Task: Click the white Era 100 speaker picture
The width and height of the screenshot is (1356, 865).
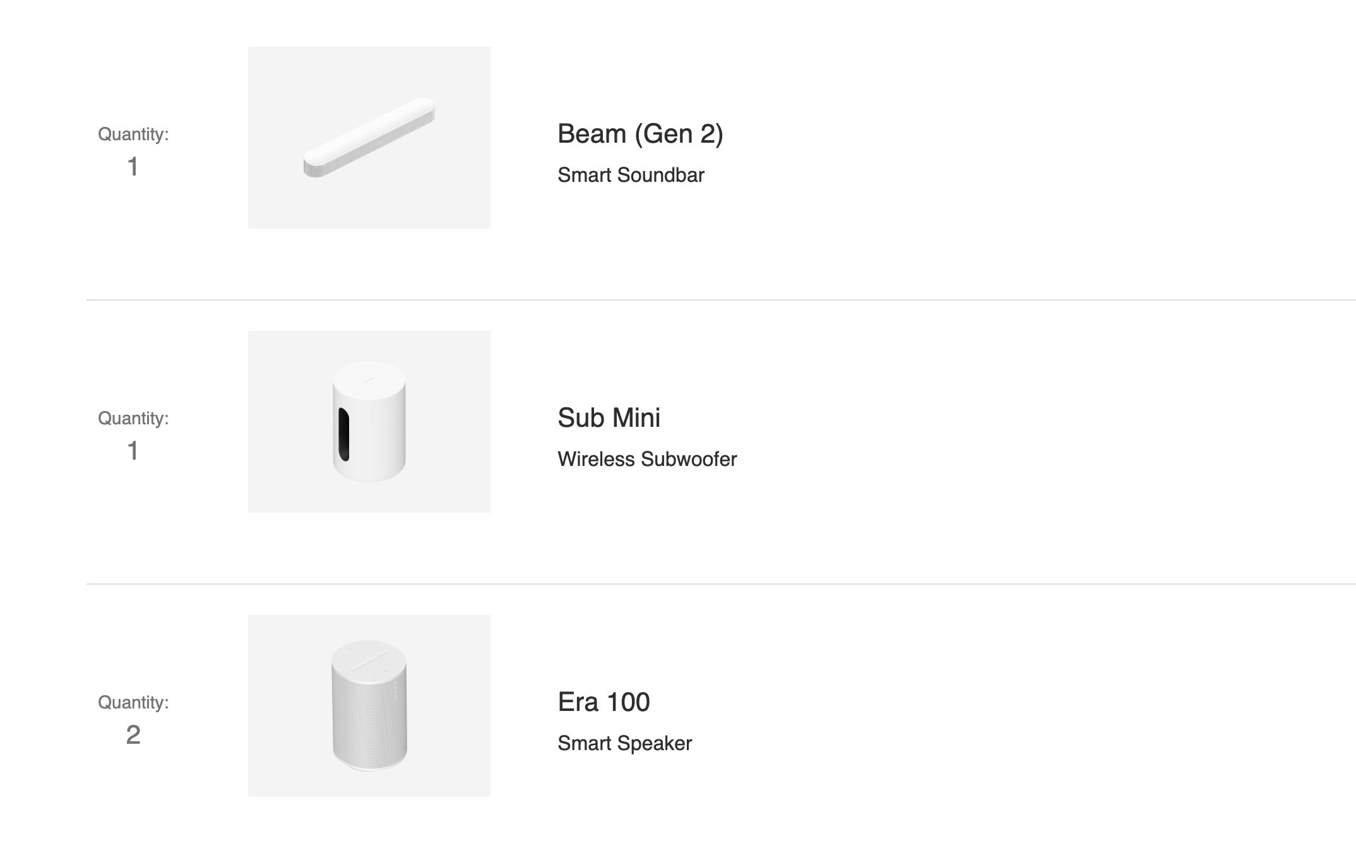Action: (369, 705)
